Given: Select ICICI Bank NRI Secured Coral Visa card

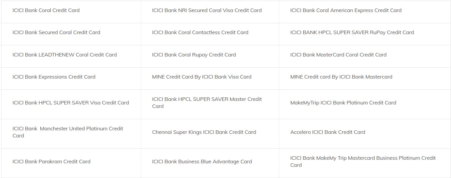Looking at the screenshot, I should pyautogui.click(x=207, y=10).
